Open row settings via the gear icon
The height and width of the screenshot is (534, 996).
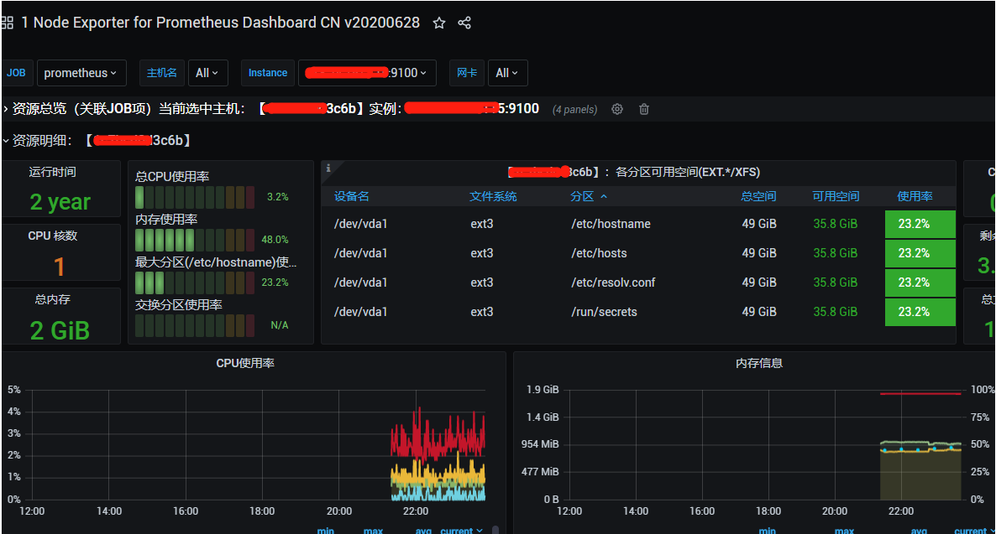pos(617,109)
